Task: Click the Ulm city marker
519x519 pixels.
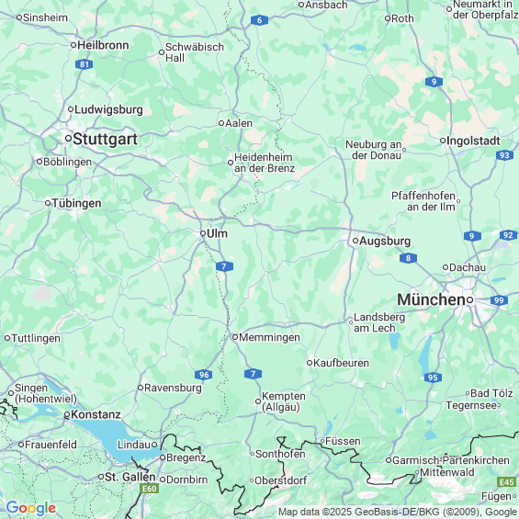Action: coord(203,233)
